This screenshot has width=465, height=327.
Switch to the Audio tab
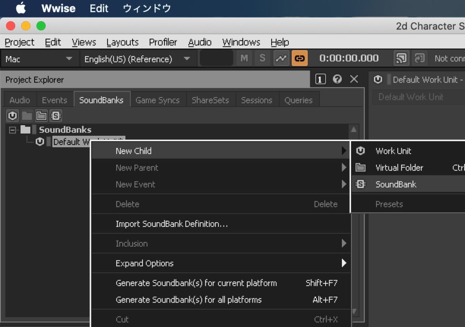click(20, 100)
